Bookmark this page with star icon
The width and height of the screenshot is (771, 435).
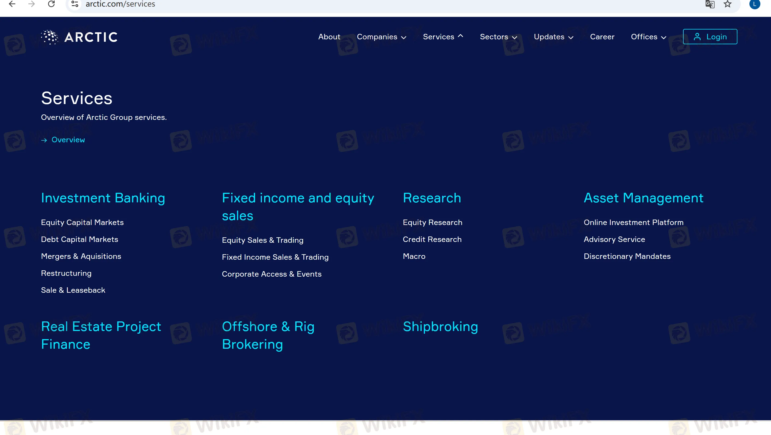coord(728,4)
